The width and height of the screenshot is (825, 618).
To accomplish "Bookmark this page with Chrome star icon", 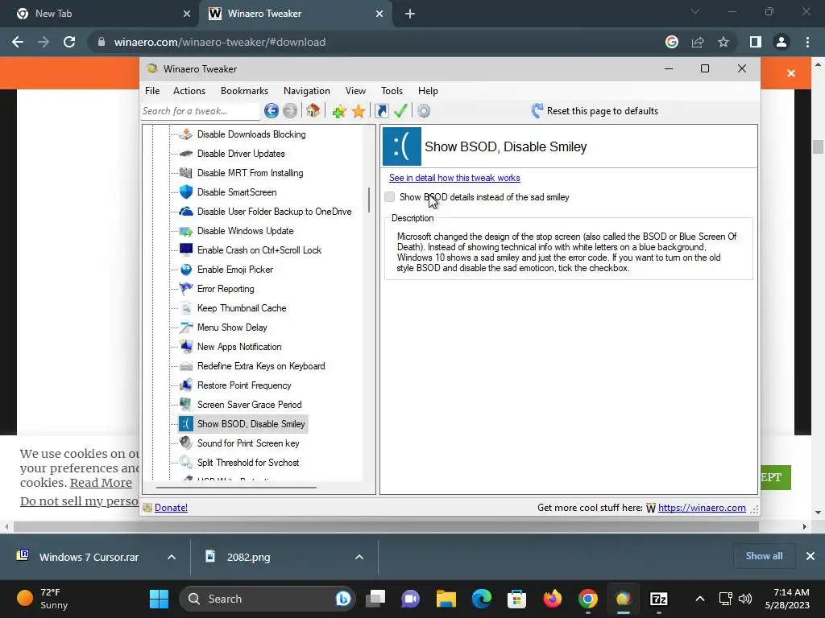I will point(723,42).
